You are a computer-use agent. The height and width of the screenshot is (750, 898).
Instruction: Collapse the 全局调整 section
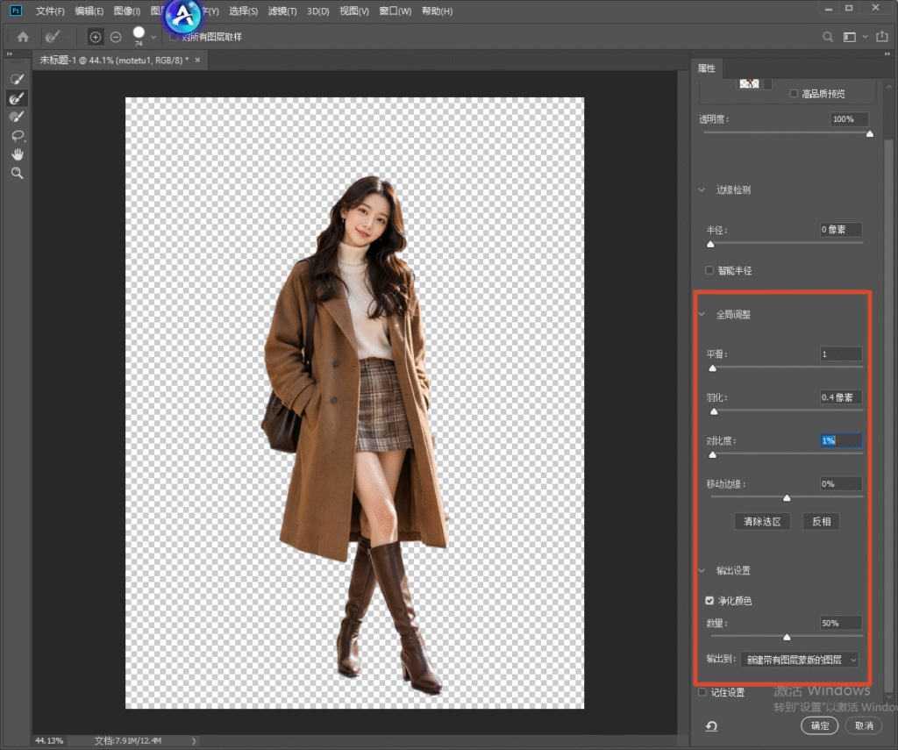point(702,315)
